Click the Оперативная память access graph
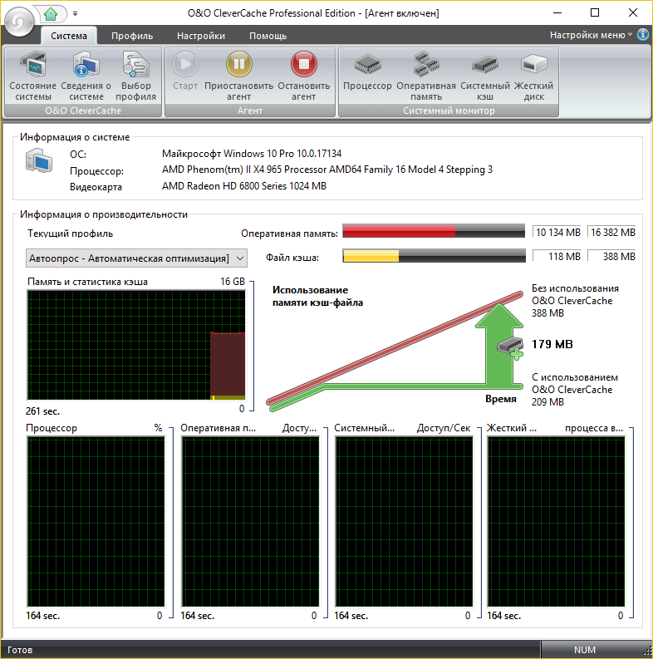Image resolution: width=653 pixels, height=659 pixels. click(x=250, y=522)
